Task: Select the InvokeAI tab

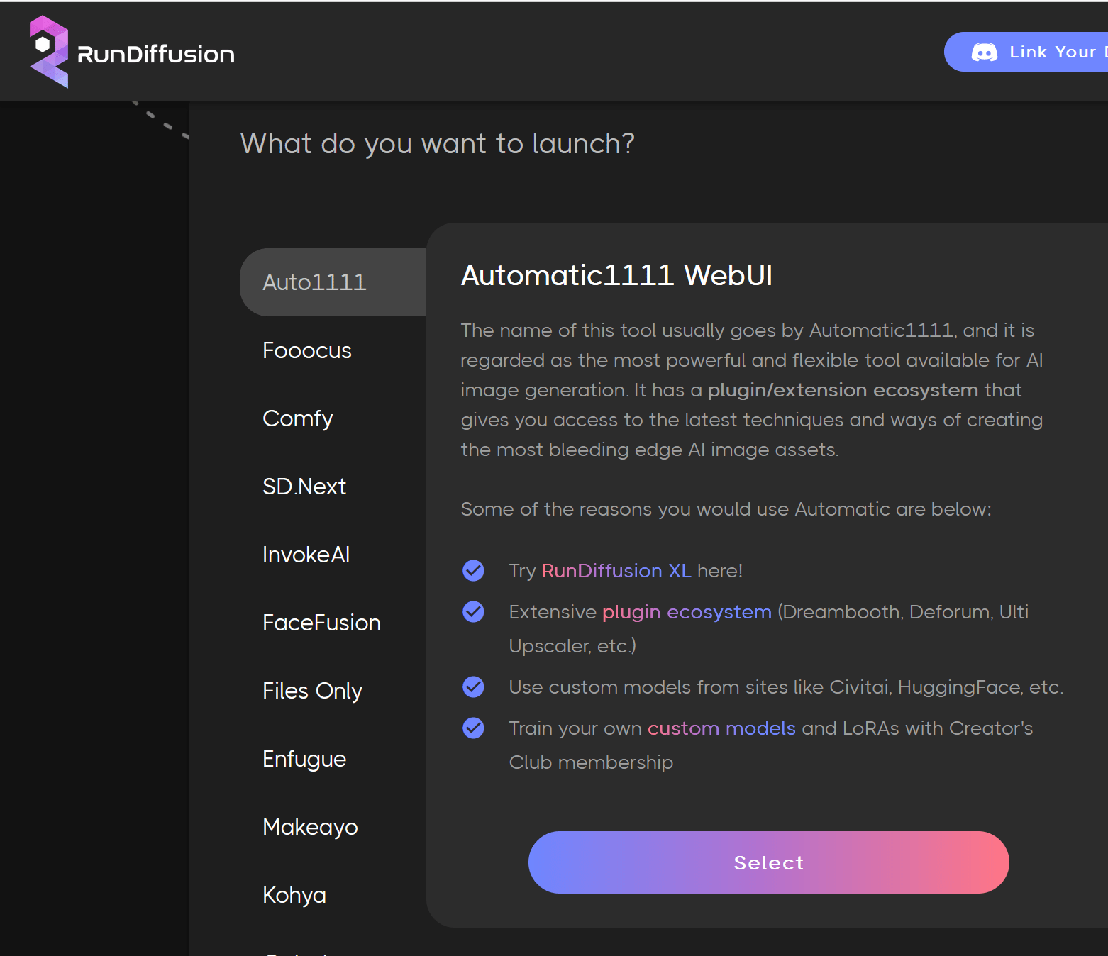Action: (306, 555)
